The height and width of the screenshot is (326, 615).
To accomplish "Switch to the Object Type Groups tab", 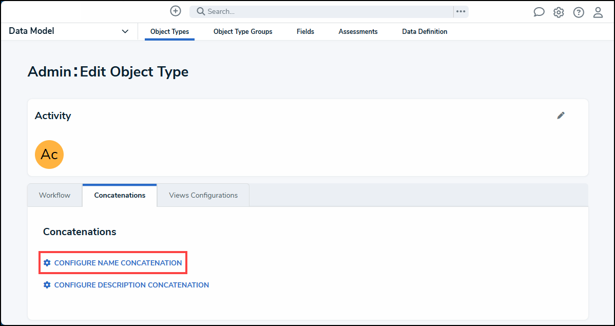I will (242, 31).
